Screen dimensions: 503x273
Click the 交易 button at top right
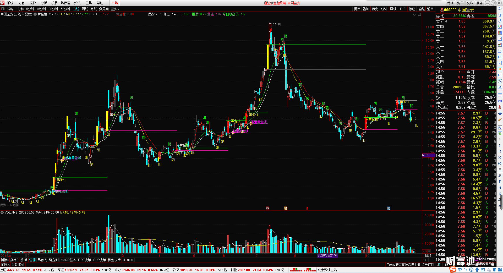[470, 3]
